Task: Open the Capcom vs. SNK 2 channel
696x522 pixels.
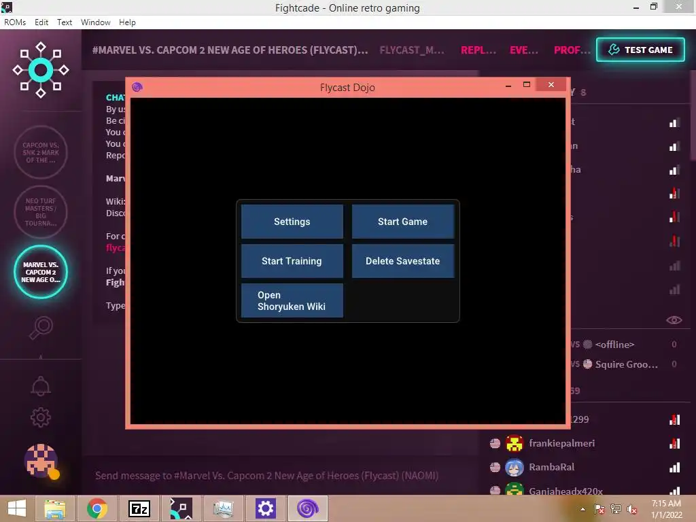Action: click(x=40, y=152)
